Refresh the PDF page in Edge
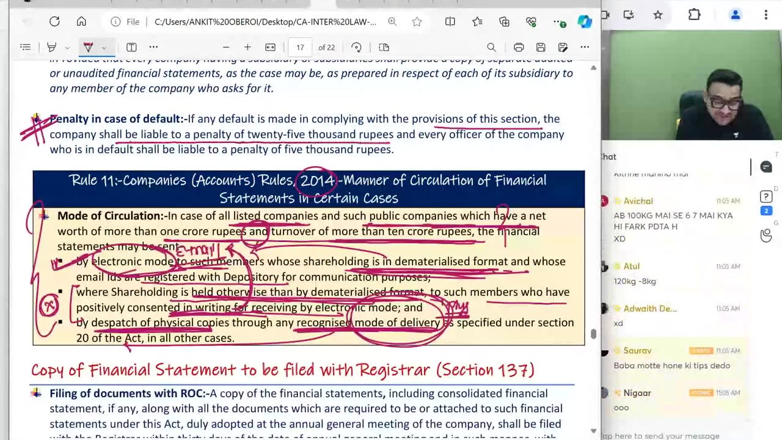This screenshot has width=782, height=440. (x=54, y=22)
